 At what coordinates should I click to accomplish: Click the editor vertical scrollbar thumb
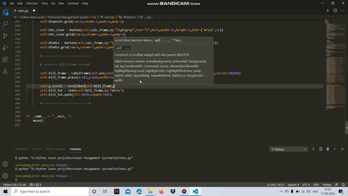click(x=346, y=128)
